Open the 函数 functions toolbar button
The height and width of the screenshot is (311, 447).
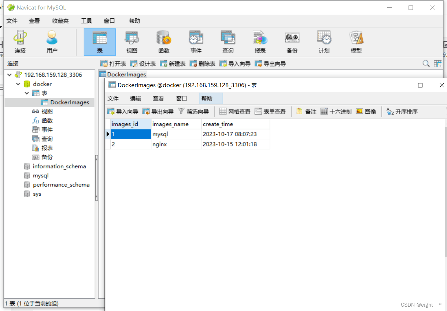164,42
